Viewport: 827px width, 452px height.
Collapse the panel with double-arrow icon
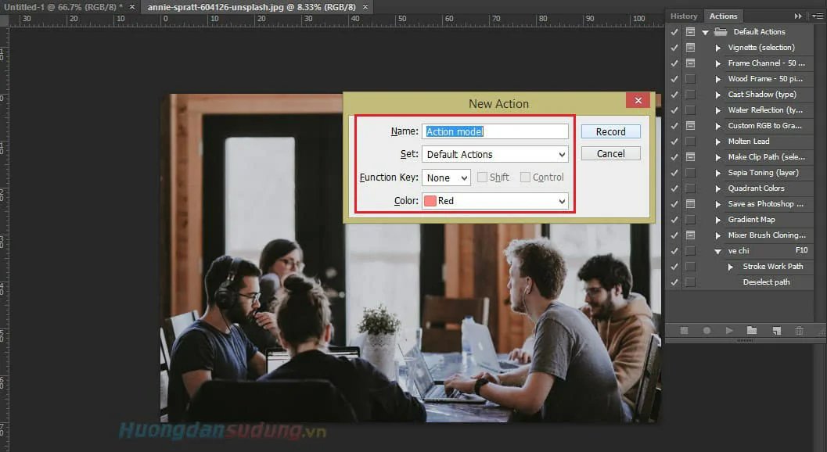pyautogui.click(x=797, y=16)
